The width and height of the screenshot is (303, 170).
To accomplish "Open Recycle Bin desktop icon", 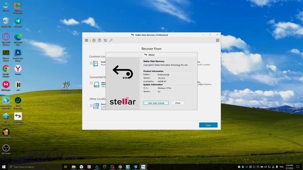I will pyautogui.click(x=6, y=22).
